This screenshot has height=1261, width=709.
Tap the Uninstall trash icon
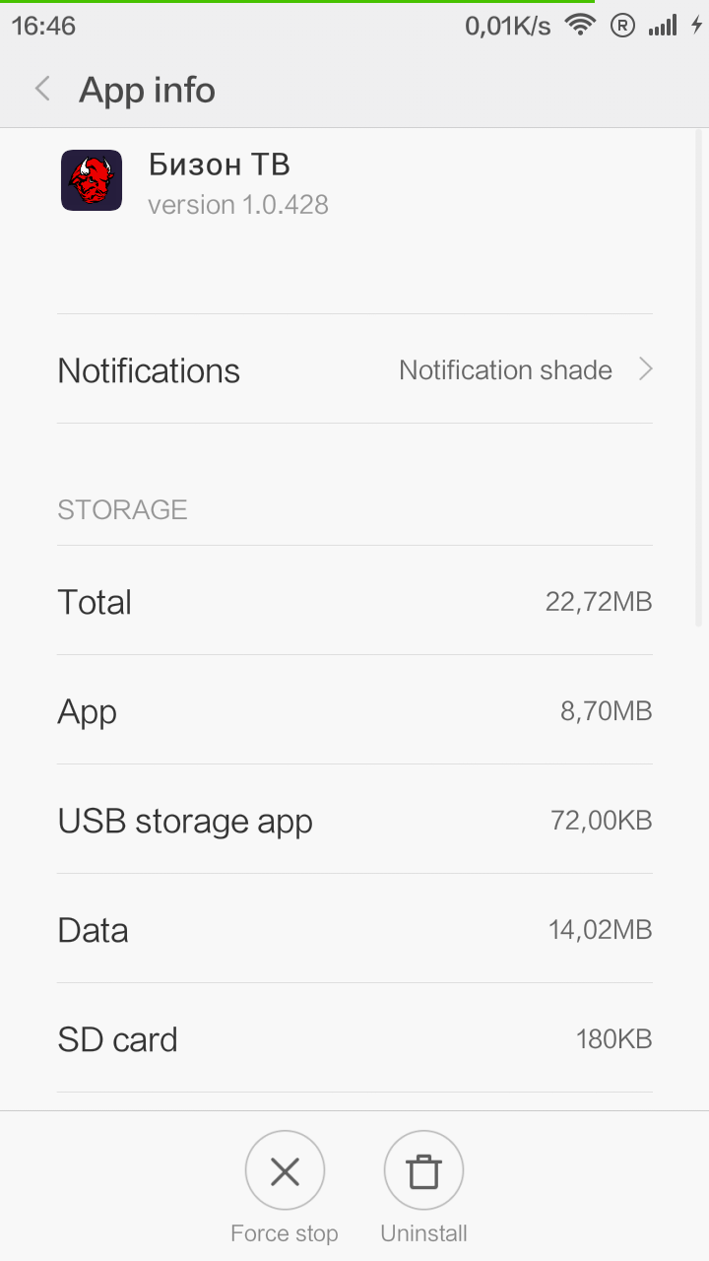423,1170
